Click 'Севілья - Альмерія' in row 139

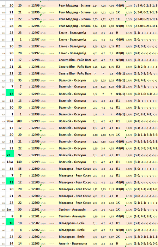72,210
